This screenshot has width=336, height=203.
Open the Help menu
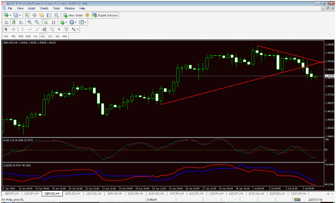tap(82, 9)
